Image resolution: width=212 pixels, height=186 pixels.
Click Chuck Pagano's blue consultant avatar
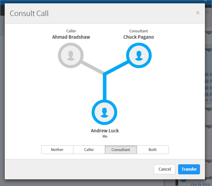click(138, 55)
